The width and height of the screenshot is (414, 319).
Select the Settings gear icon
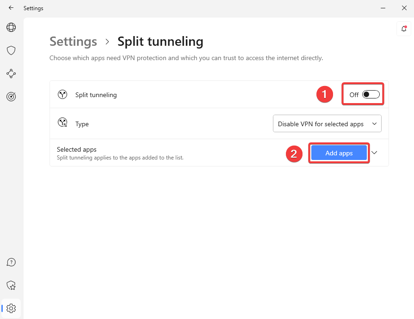pos(11,308)
